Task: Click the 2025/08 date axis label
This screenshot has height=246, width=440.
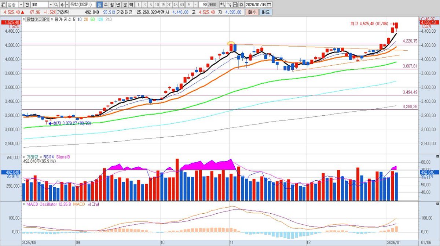Action: (x=29, y=243)
